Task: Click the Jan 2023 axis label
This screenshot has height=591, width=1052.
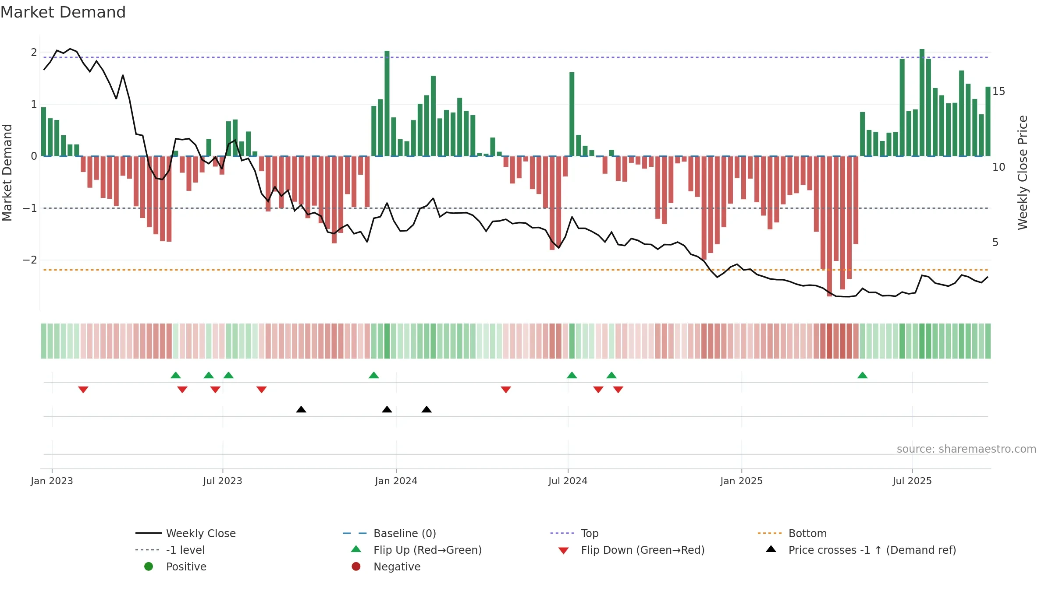Action: point(52,481)
